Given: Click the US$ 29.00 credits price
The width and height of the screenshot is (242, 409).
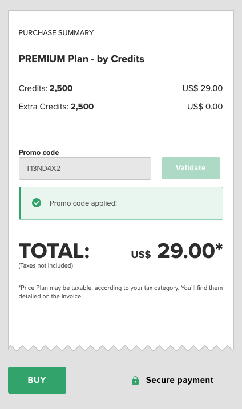Looking at the screenshot, I should pos(203,88).
